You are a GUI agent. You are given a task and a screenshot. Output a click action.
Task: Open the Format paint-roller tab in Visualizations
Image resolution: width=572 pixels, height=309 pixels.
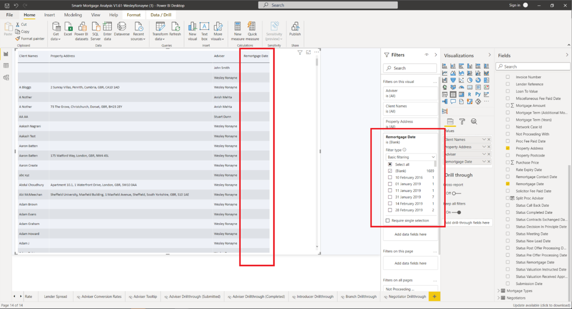tap(462, 121)
